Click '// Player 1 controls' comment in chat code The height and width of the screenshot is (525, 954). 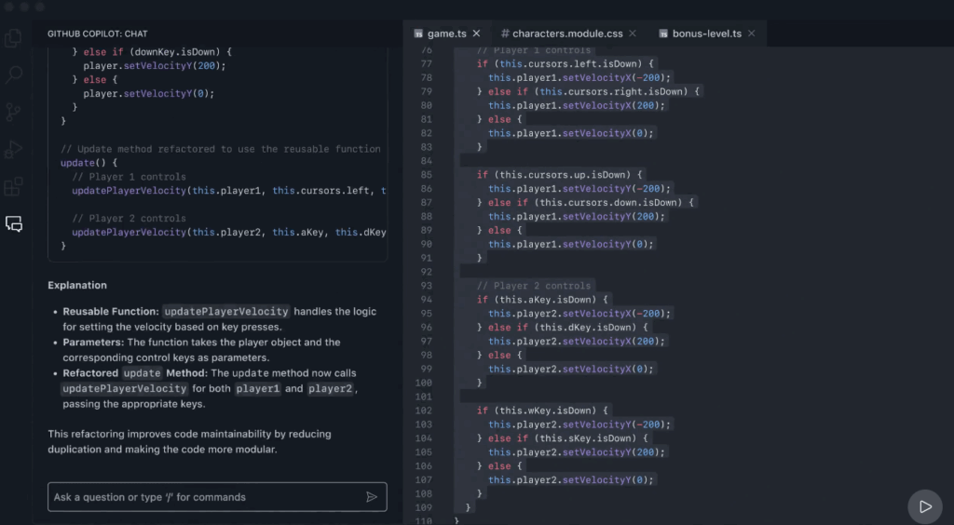[x=129, y=177]
